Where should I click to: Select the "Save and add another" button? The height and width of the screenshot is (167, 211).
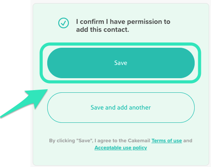click(x=121, y=107)
